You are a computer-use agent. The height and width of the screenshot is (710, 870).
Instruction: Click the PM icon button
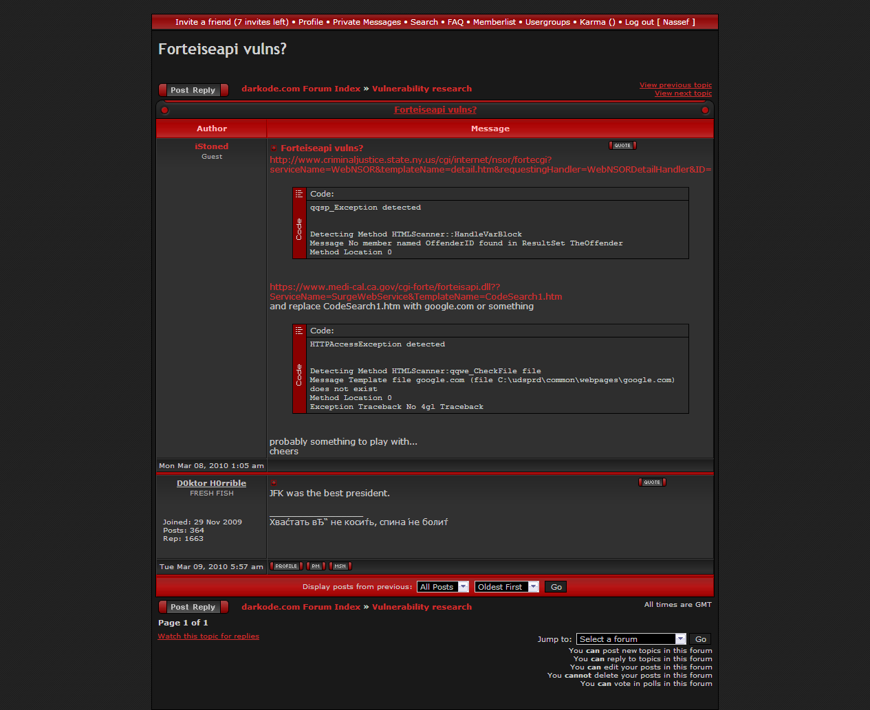point(316,566)
